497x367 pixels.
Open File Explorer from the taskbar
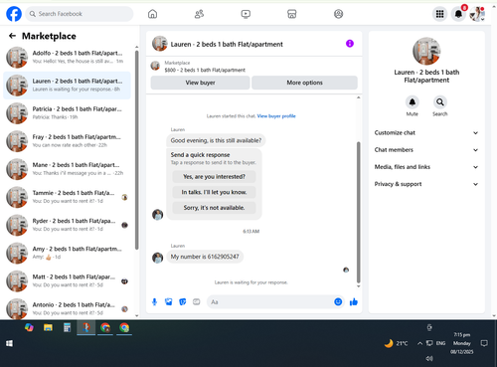pyautogui.click(x=48, y=327)
